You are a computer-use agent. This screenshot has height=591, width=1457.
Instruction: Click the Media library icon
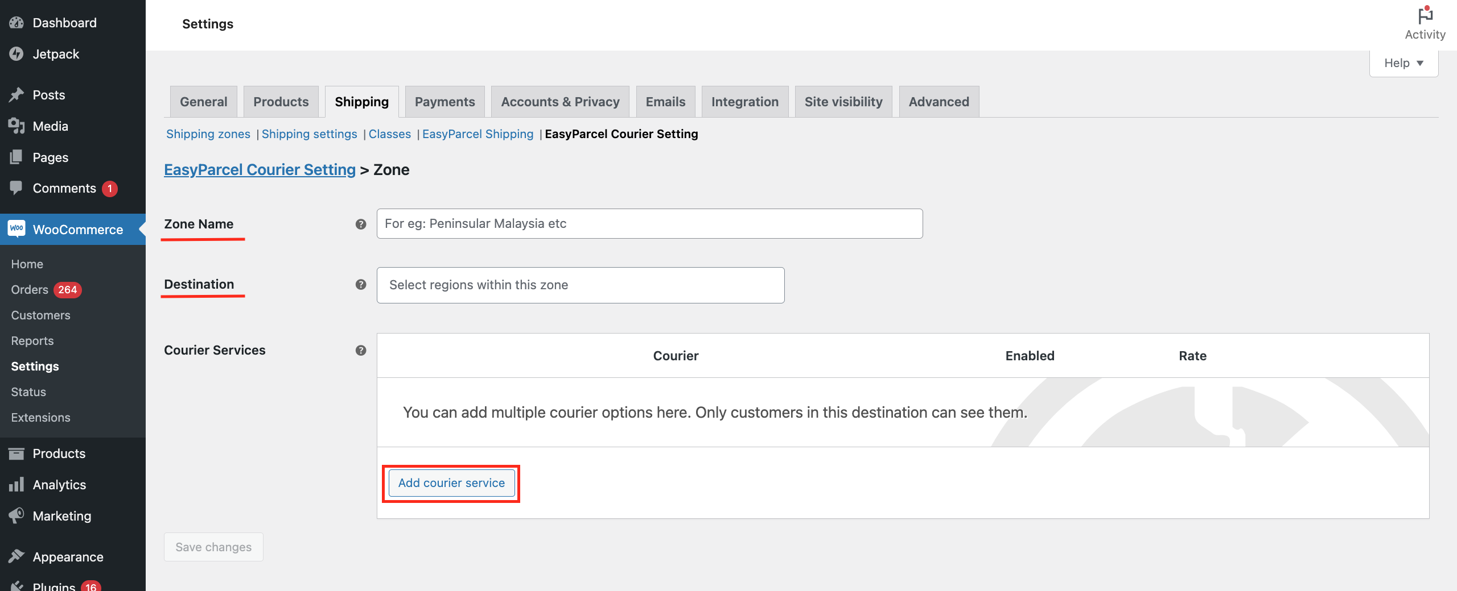coord(17,126)
